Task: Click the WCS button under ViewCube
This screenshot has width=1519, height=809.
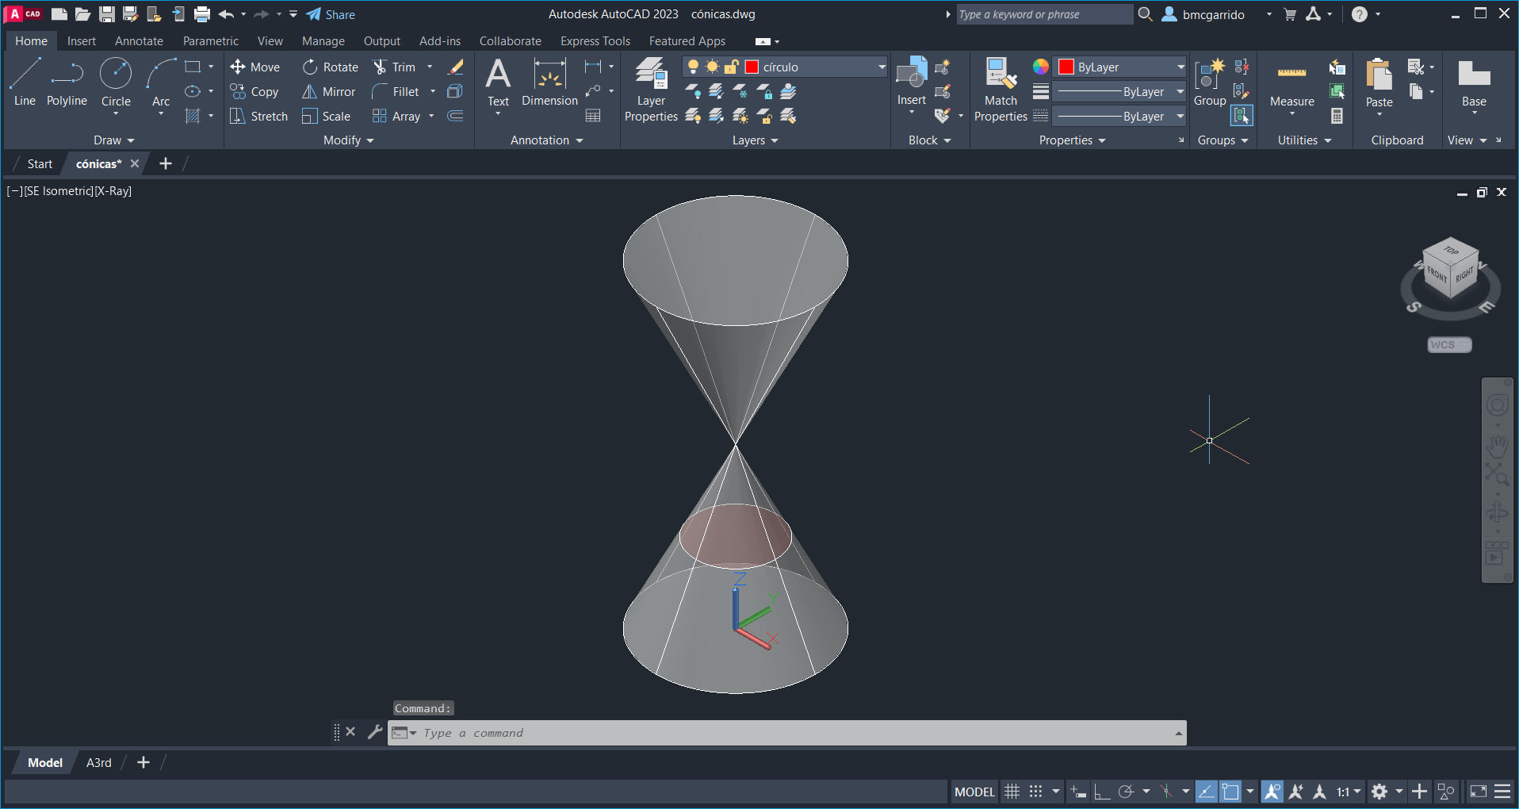Action: [1449, 345]
